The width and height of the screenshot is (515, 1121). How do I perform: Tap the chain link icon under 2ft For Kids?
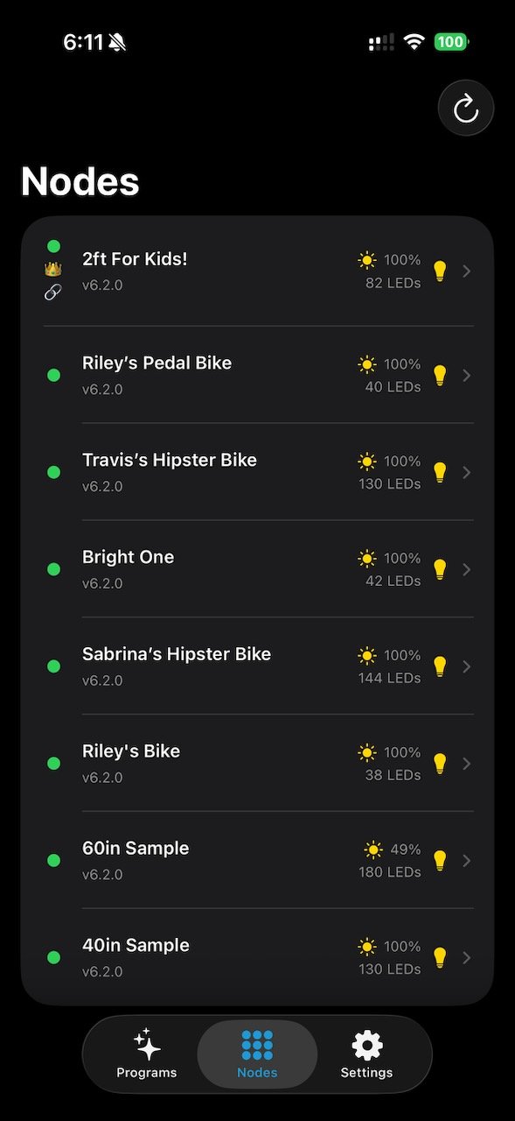point(52,293)
